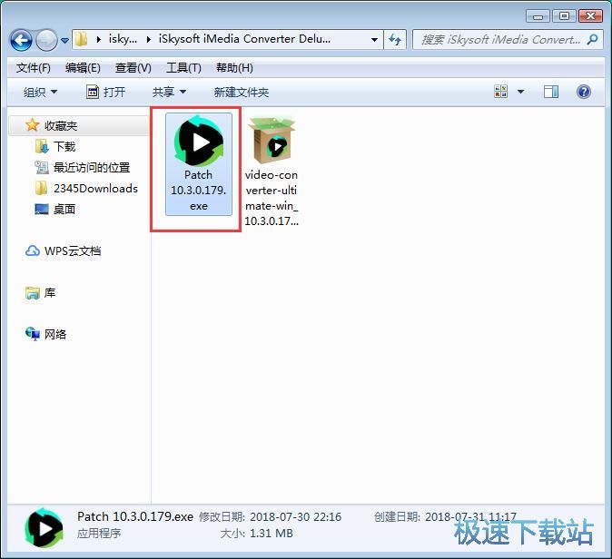
Task: Open 最近访问的位置 in the sidebar
Action: 92,168
